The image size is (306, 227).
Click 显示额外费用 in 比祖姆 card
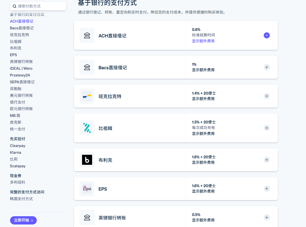(x=203, y=134)
